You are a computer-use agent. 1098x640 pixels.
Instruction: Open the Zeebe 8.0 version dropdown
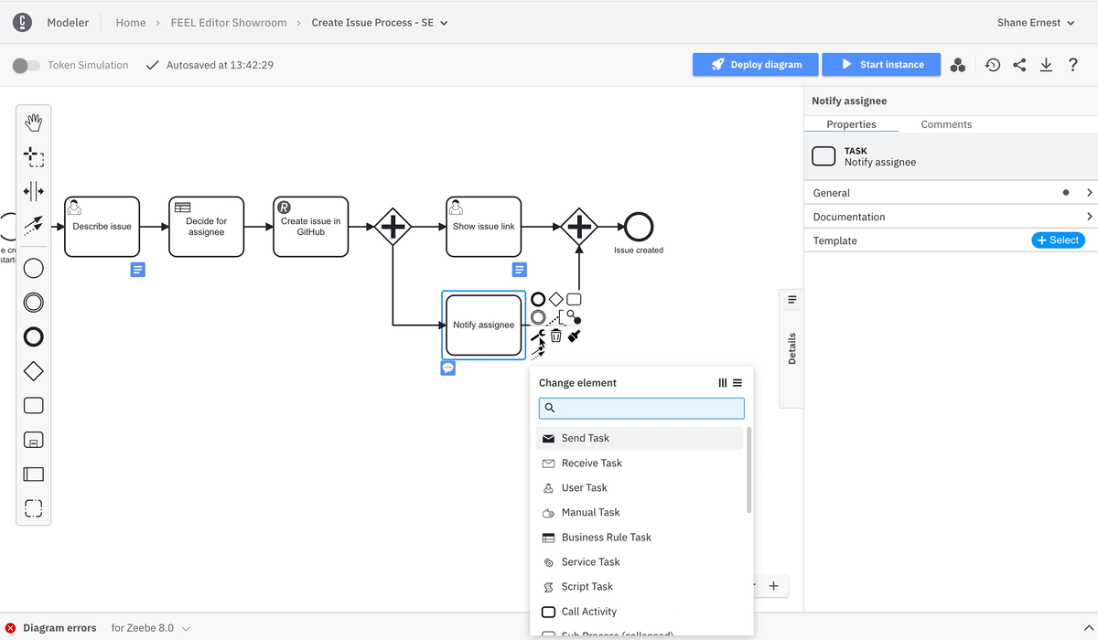(x=151, y=628)
